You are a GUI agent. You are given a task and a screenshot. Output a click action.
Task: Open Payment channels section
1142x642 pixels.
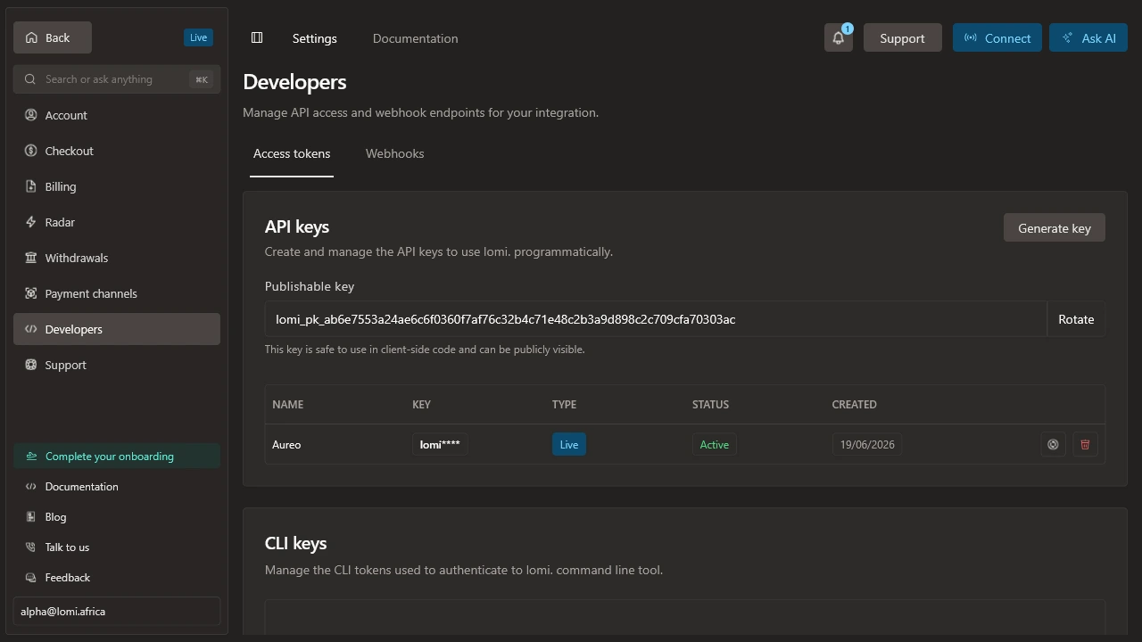point(117,293)
